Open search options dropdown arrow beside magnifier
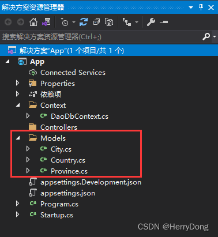This screenshot has height=237, width=218. pyautogui.click(x=215, y=36)
